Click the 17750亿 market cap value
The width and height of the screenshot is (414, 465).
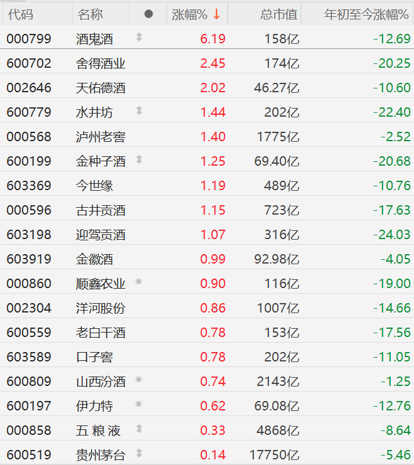(274, 455)
